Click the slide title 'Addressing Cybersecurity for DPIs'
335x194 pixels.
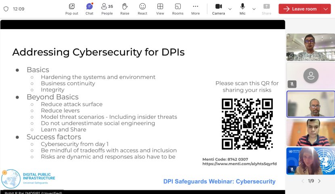point(98,52)
